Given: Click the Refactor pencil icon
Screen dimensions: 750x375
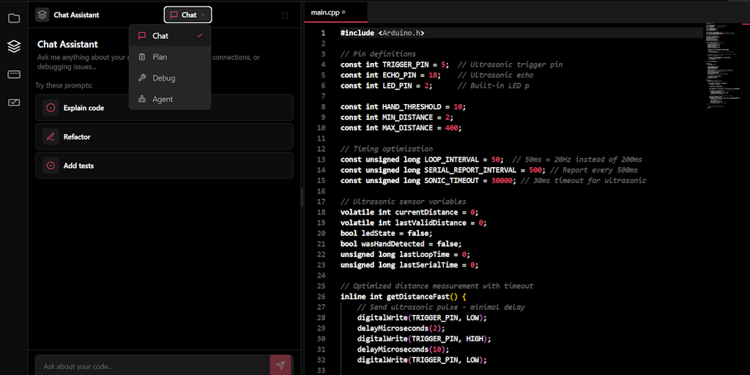Looking at the screenshot, I should [x=51, y=137].
